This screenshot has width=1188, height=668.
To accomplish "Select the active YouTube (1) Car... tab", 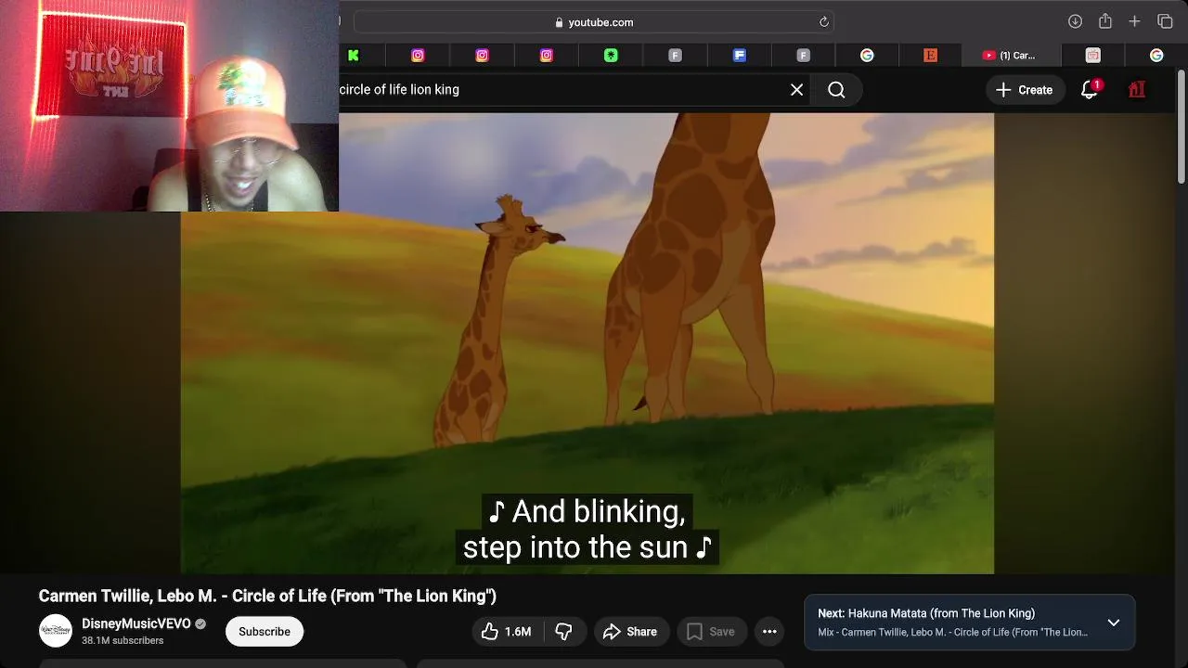I will (1010, 56).
